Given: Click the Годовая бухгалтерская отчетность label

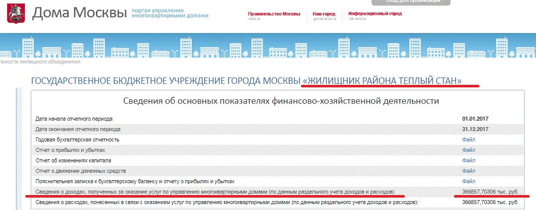Looking at the screenshot, I should click(77, 140).
